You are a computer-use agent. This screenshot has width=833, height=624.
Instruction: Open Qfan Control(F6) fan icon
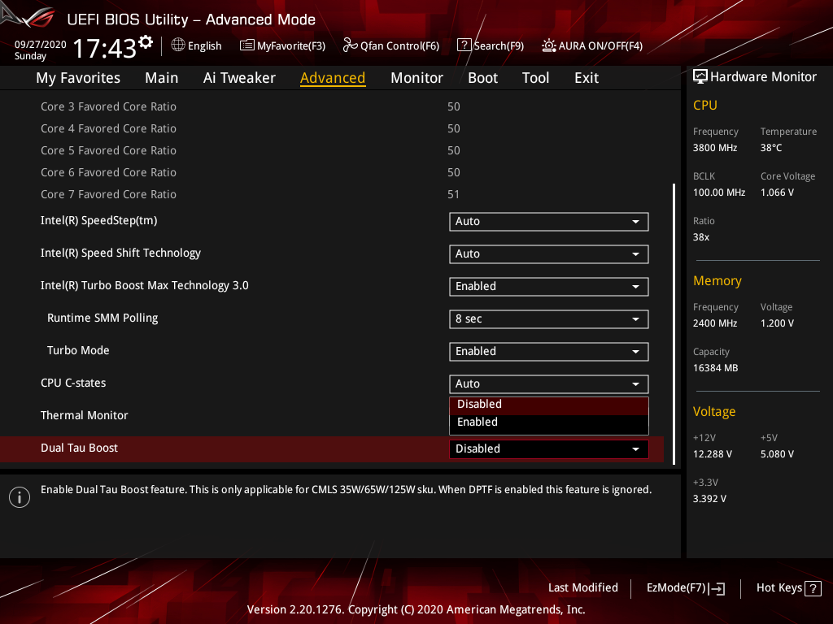point(350,45)
